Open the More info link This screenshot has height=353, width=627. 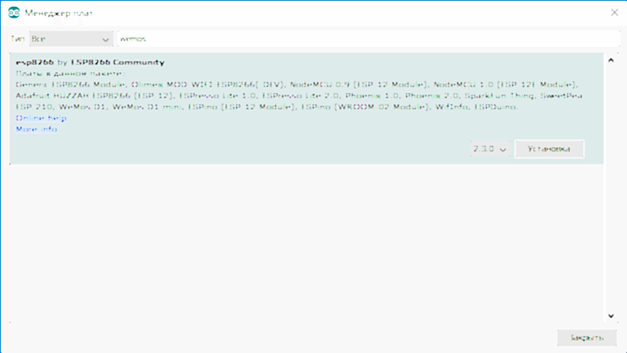(37, 129)
